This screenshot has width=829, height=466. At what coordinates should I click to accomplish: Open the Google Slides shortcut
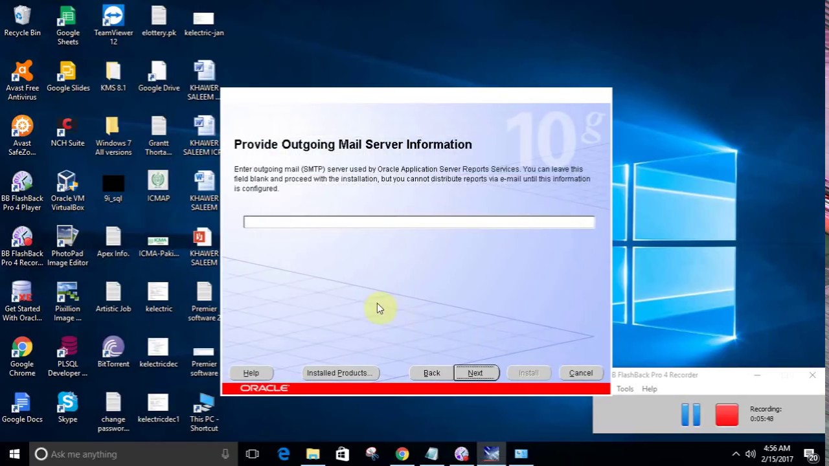pos(67,76)
